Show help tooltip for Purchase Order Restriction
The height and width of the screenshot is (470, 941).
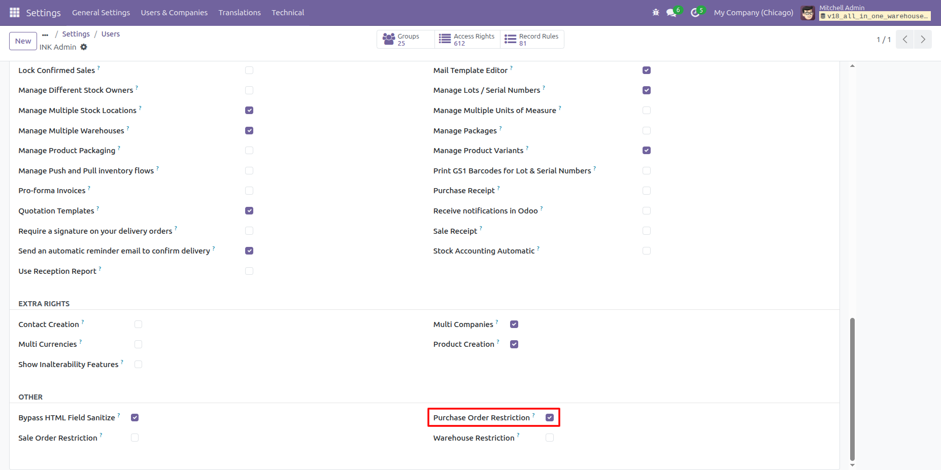click(x=533, y=415)
